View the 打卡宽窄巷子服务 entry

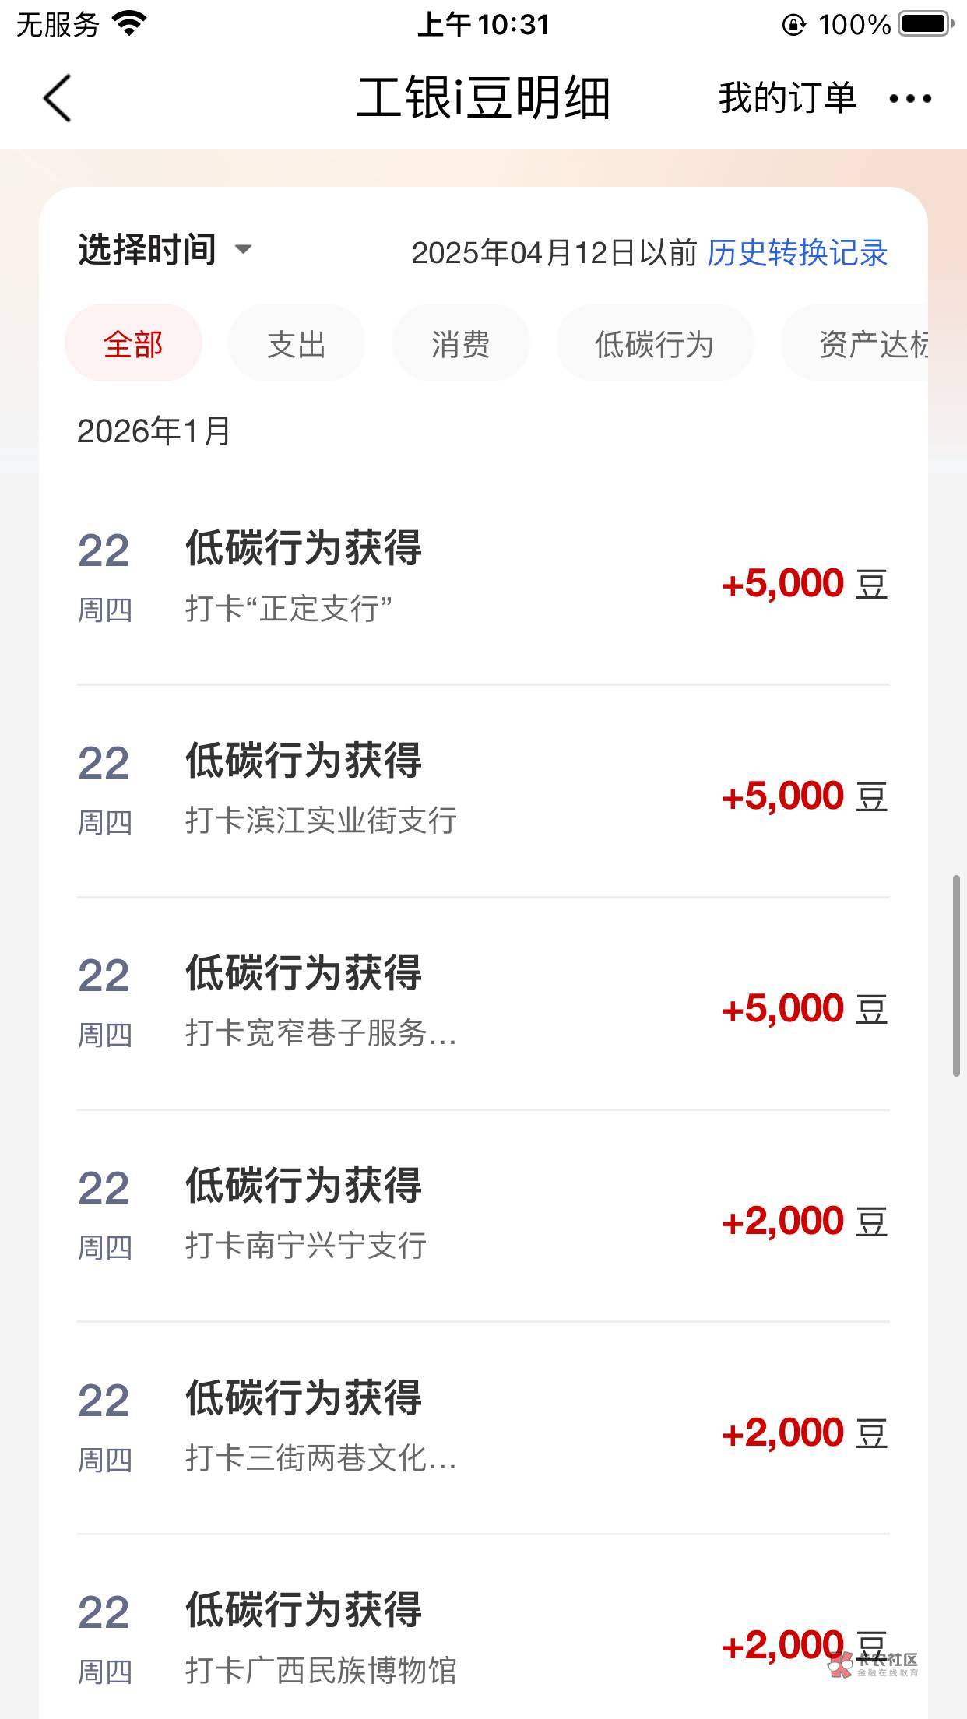click(x=483, y=1004)
